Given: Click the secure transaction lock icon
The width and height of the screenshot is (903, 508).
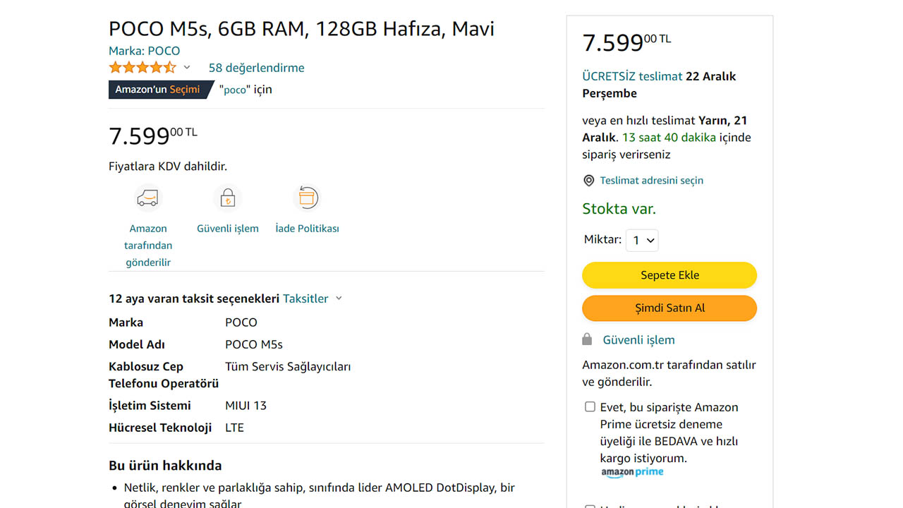Looking at the screenshot, I should tap(227, 198).
